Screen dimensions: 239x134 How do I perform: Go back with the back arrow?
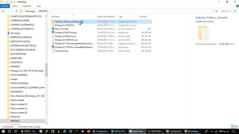coord(3,11)
